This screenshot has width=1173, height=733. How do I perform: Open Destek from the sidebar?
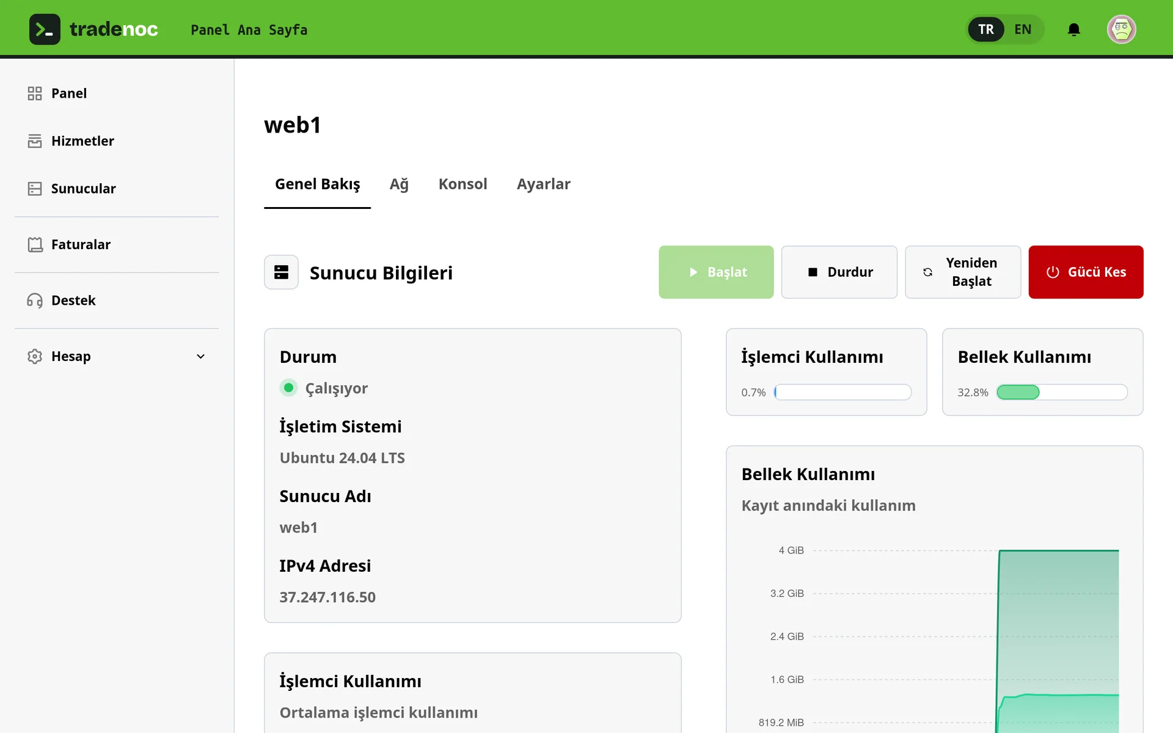coord(73,301)
